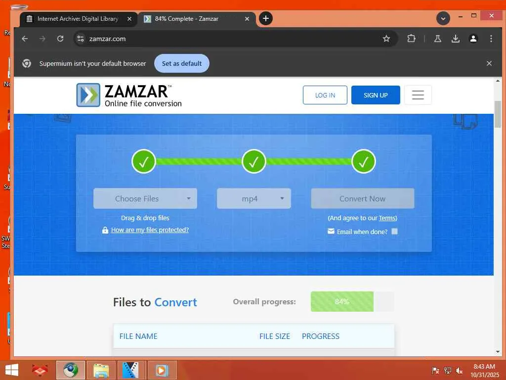Reload the Zamzar page
This screenshot has width=506, height=380.
(60, 39)
